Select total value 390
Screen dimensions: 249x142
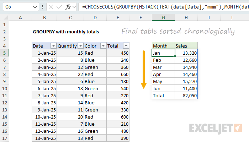[118, 138]
